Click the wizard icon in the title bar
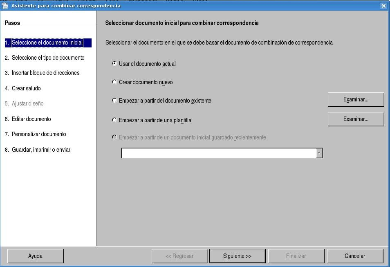The height and width of the screenshot is (267, 390). tap(5, 6)
